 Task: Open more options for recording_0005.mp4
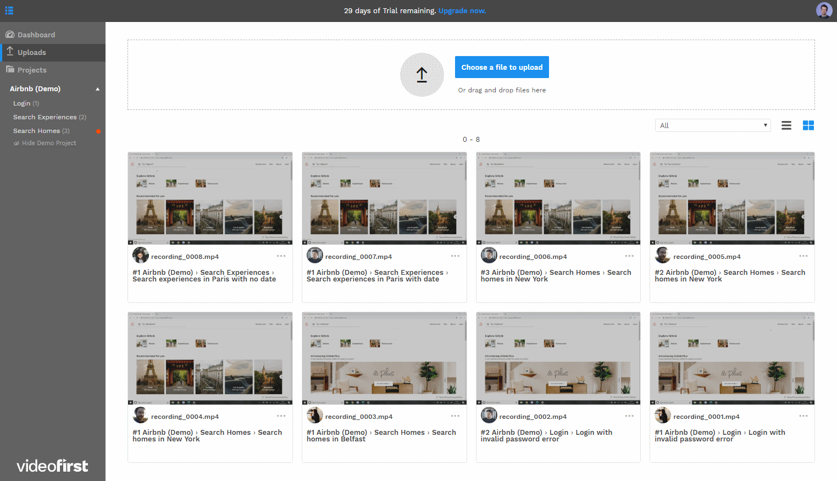coord(803,256)
